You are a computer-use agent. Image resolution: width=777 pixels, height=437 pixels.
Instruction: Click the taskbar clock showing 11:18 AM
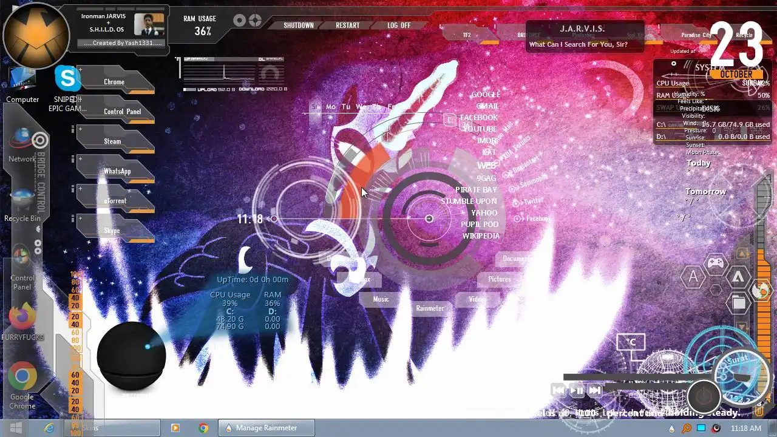(747, 429)
